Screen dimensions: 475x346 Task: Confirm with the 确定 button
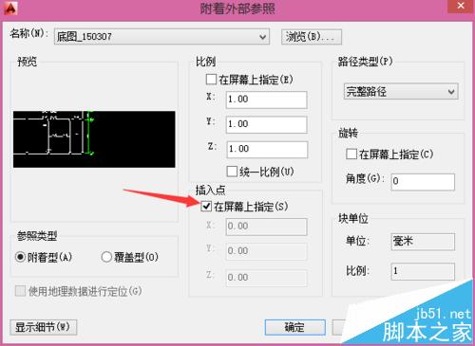294,327
